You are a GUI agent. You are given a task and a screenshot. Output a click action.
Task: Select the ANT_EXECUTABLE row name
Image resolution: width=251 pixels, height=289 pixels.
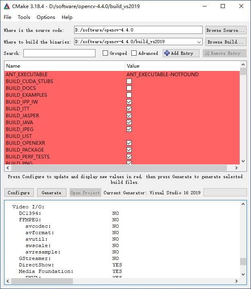[x=27, y=75]
